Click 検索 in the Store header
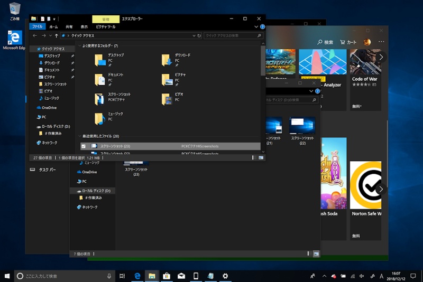 tap(325, 42)
